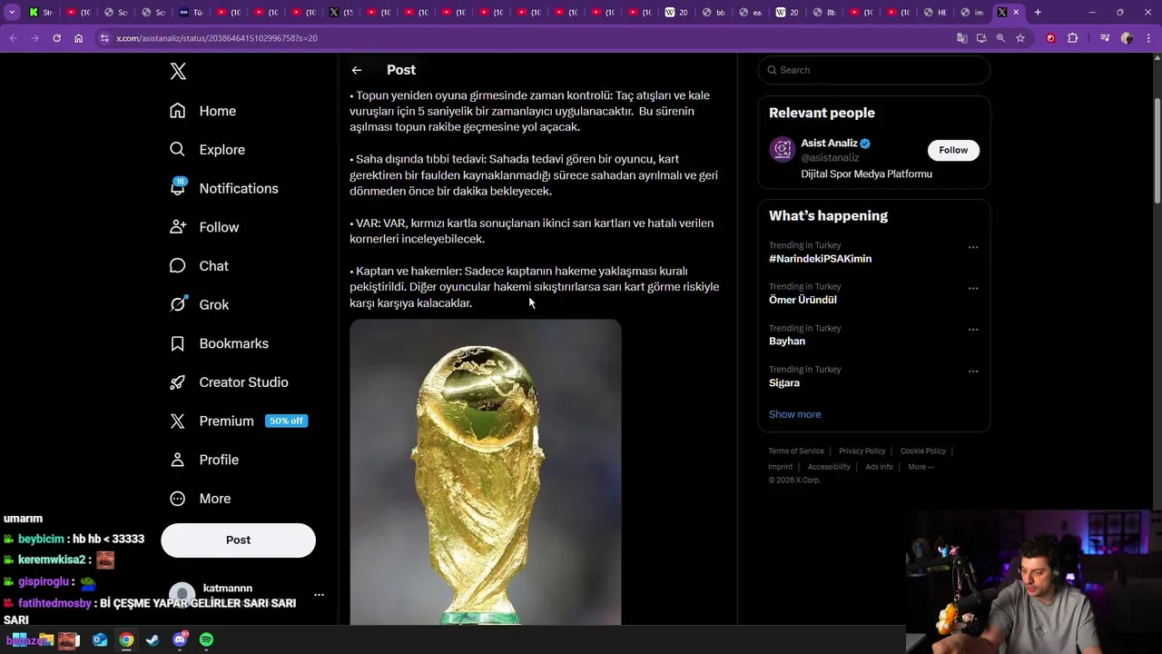Screen dimensions: 1162x654
Task: Open Privacy Policy footer link
Action: click(x=862, y=451)
